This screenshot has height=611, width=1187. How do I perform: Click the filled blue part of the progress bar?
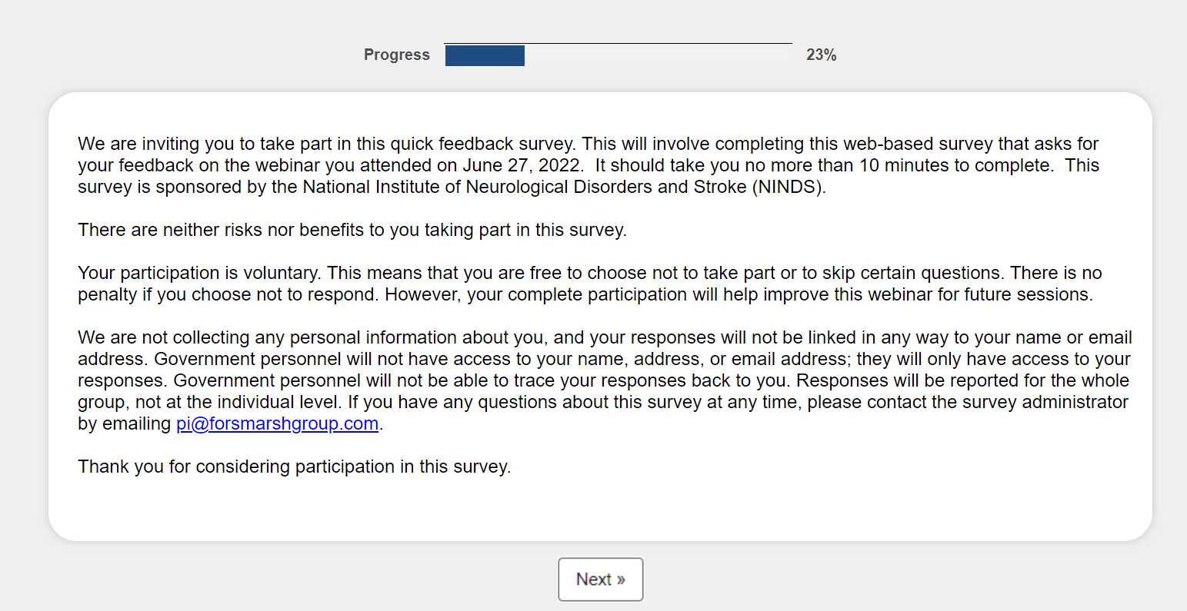coord(485,55)
